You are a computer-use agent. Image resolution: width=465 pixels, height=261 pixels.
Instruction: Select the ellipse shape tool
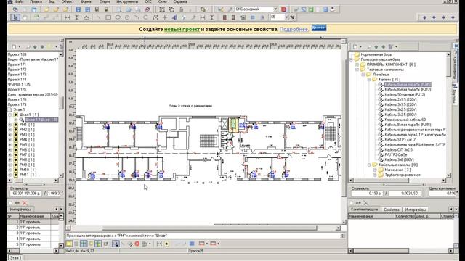coord(118,17)
